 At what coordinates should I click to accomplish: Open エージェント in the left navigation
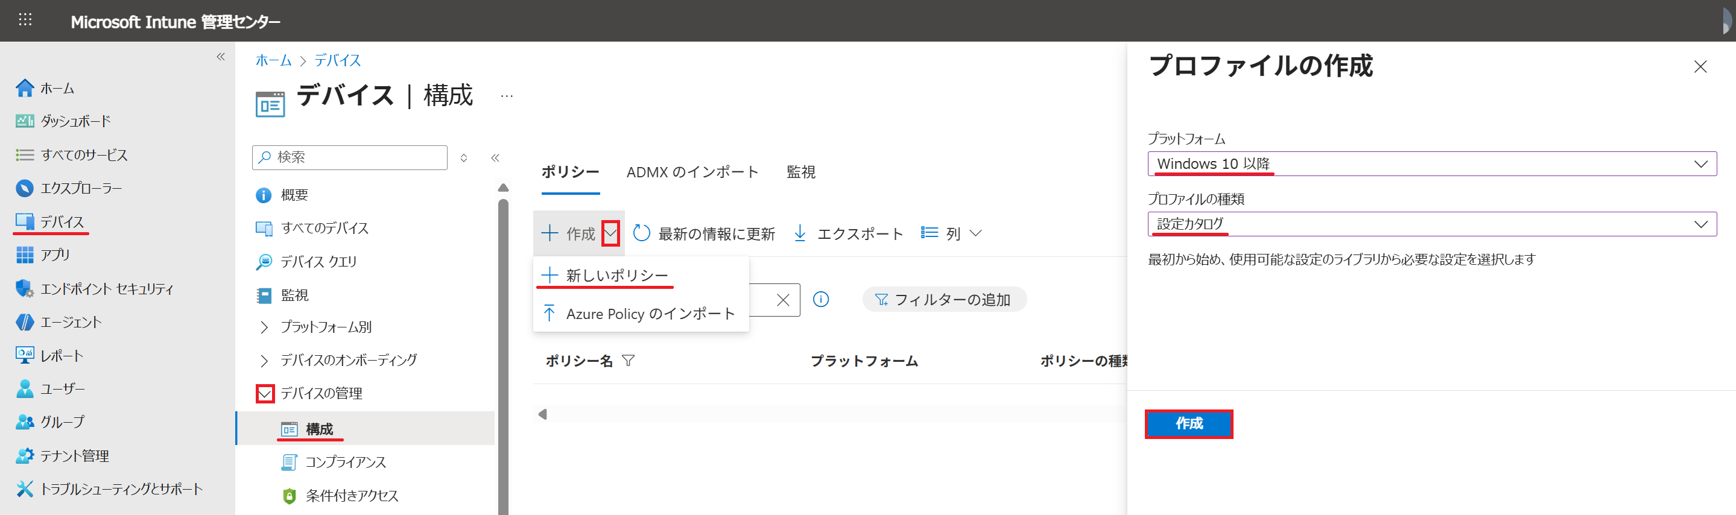[59, 322]
